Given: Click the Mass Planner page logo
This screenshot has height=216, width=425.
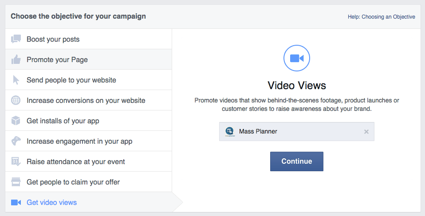Looking at the screenshot, I should [x=230, y=131].
